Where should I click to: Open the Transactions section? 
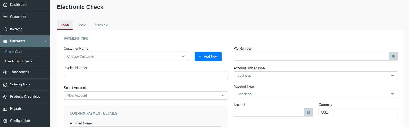pos(25,72)
